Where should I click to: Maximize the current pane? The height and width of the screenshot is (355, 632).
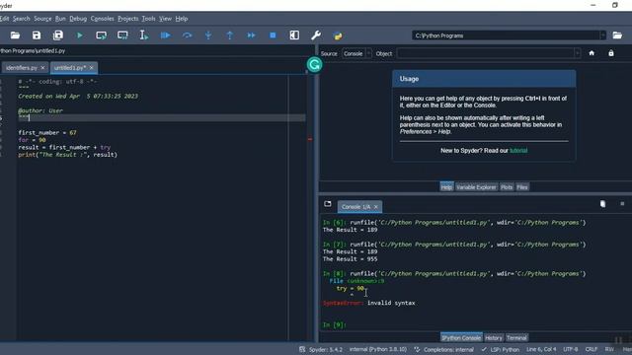coord(294,35)
